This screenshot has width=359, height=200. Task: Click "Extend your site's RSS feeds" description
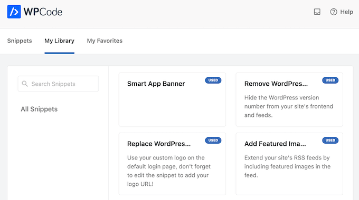pos(287,166)
